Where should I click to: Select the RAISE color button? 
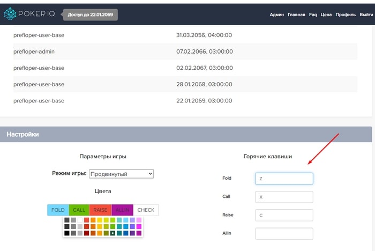point(100,210)
